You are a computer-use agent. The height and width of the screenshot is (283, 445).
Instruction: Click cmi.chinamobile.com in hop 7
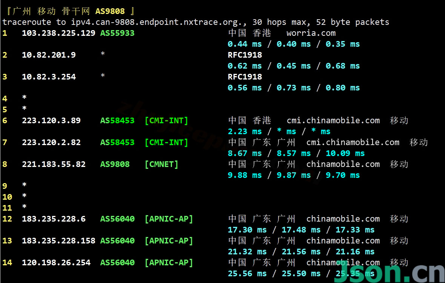coord(353,142)
